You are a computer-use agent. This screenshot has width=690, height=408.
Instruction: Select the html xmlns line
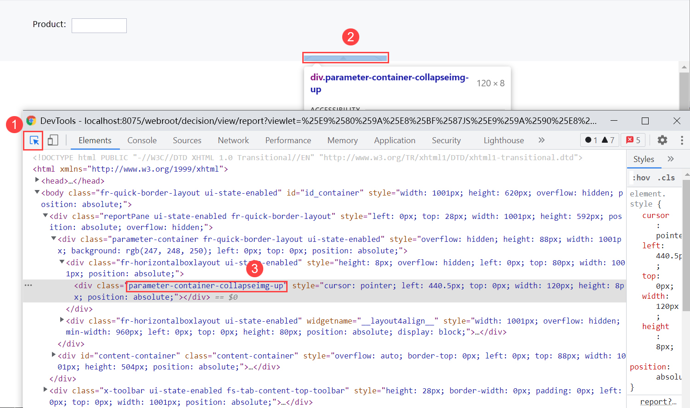tap(130, 169)
